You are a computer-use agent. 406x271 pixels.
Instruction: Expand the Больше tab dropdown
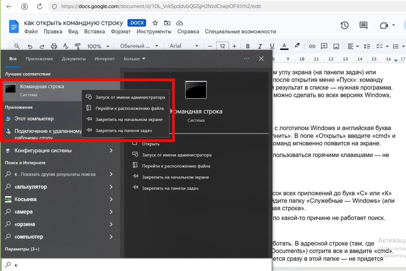click(x=134, y=59)
